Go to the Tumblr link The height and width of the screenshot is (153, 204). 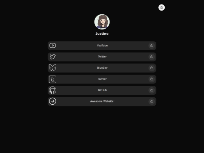pyautogui.click(x=102, y=79)
